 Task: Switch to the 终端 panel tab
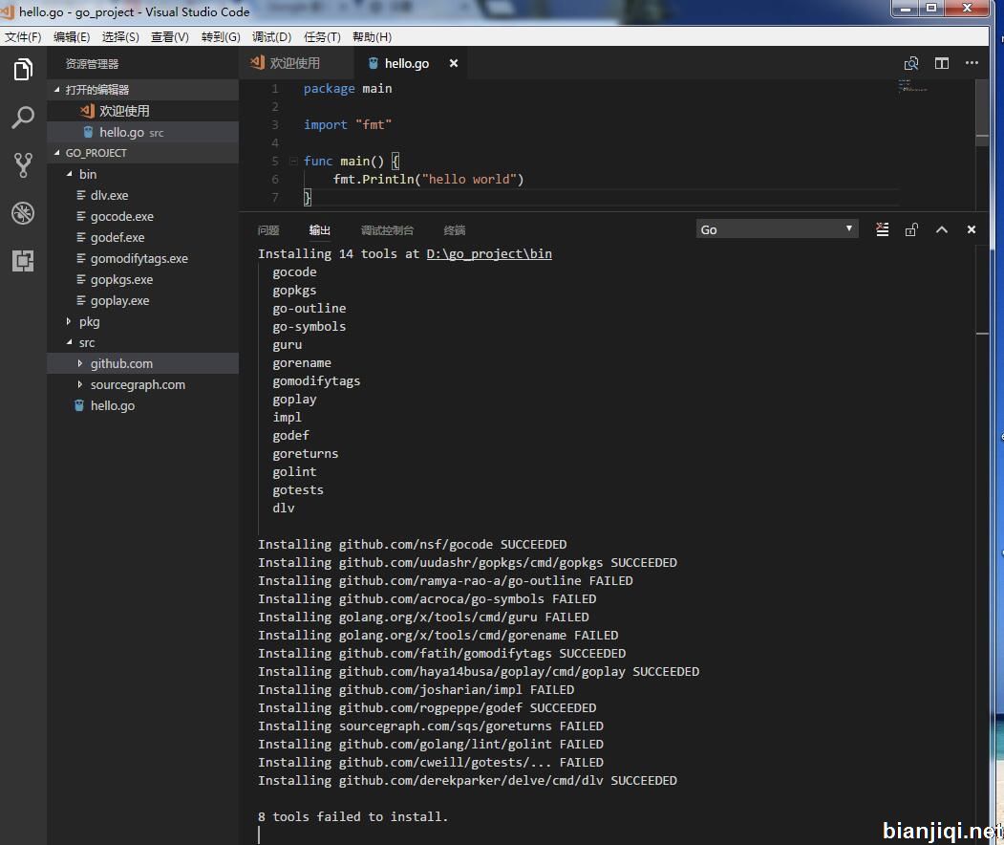pos(454,230)
